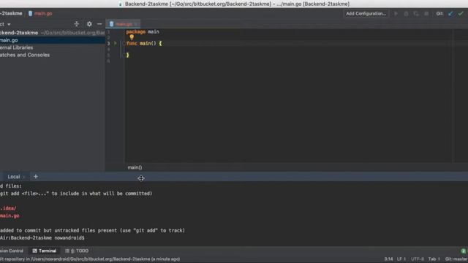Click line number 3 in the gutter
468x263 pixels.
point(109,43)
